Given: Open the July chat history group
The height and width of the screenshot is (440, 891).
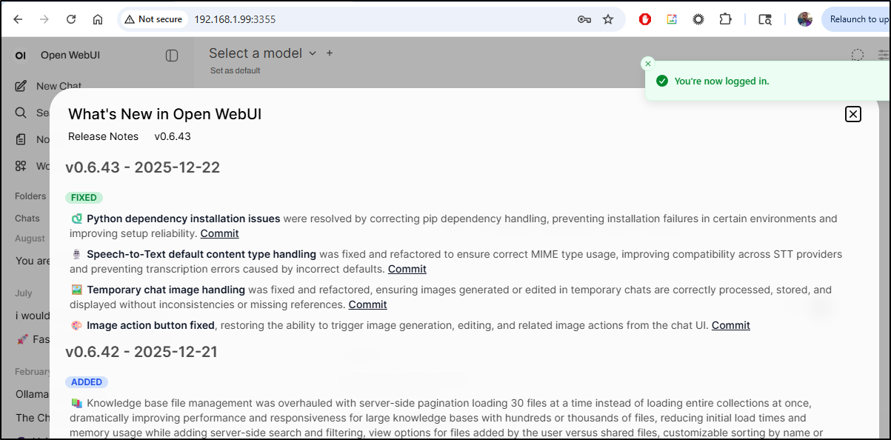Looking at the screenshot, I should [x=24, y=293].
